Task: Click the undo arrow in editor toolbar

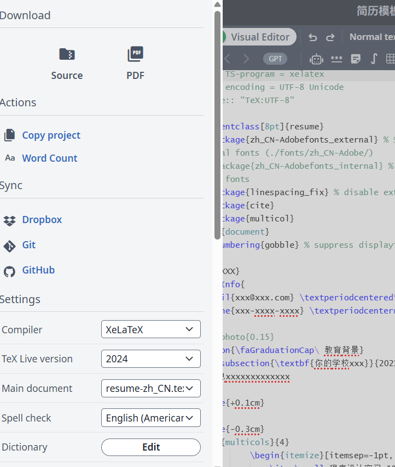Action: pyautogui.click(x=313, y=37)
